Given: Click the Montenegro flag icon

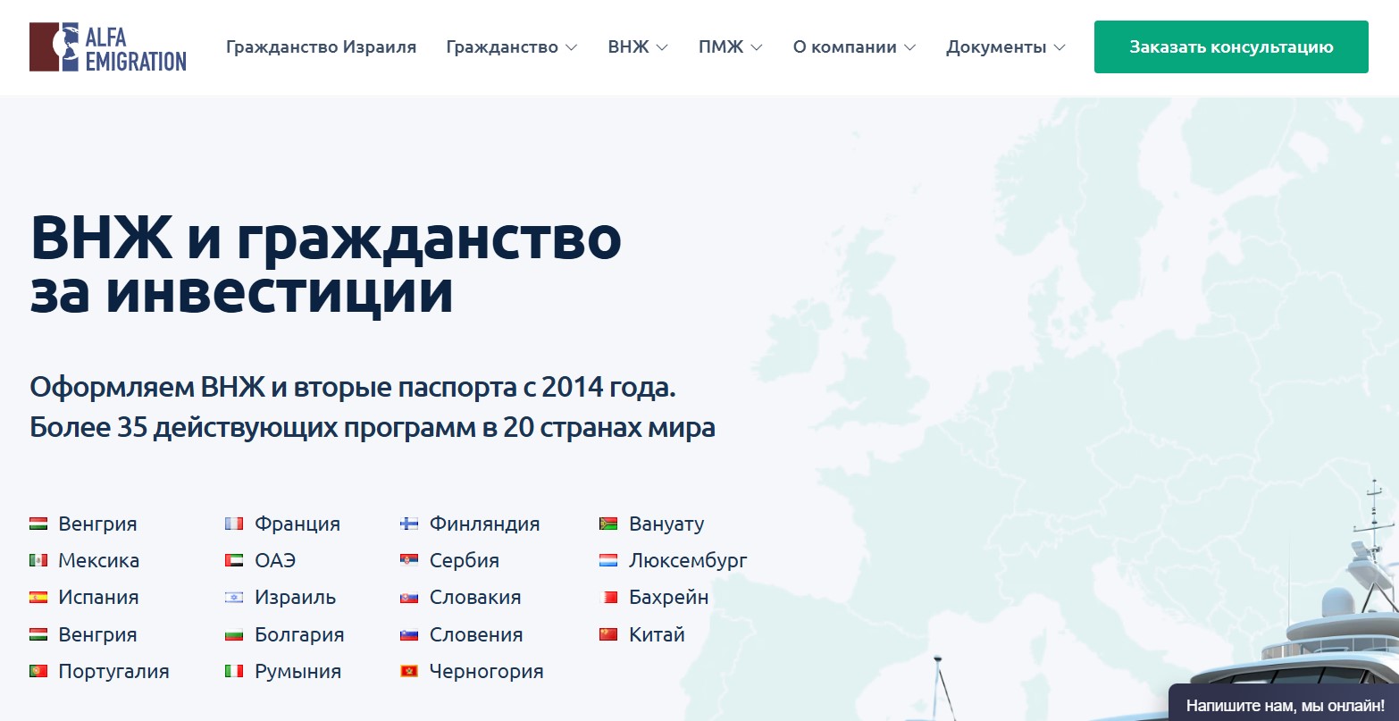Looking at the screenshot, I should point(408,671).
